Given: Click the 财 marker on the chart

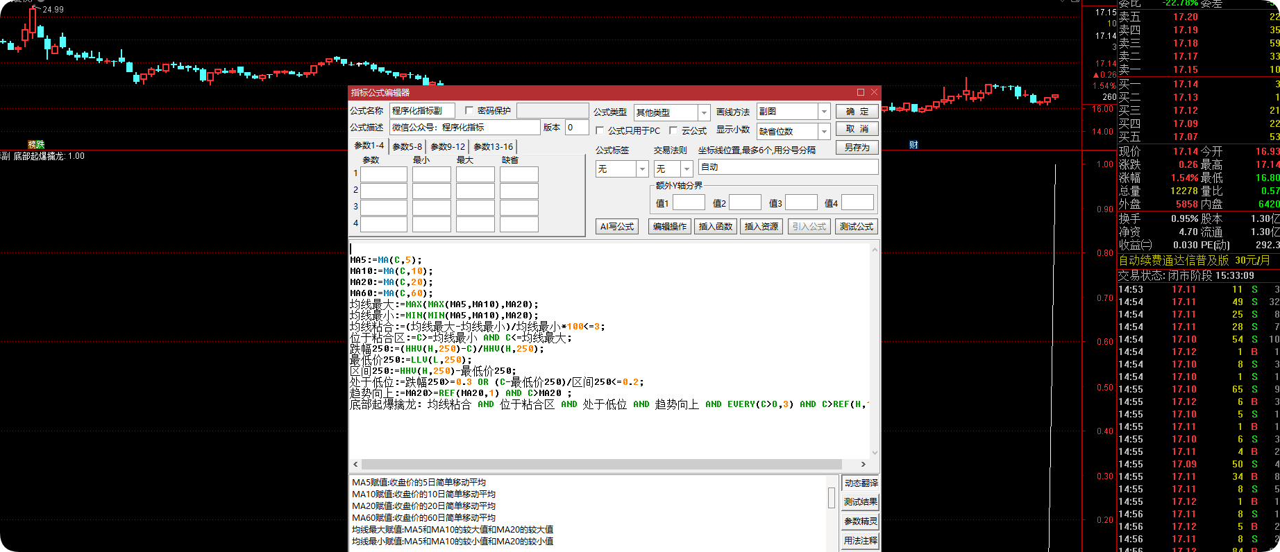Looking at the screenshot, I should click(x=913, y=145).
